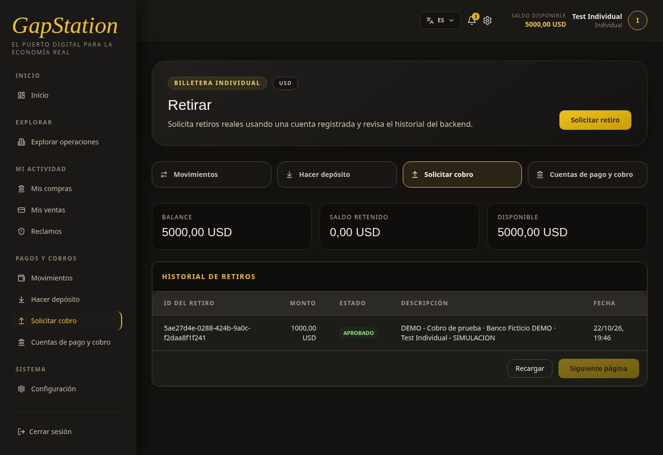Click the BILLETERA INDIVIDUAL badge

click(217, 83)
